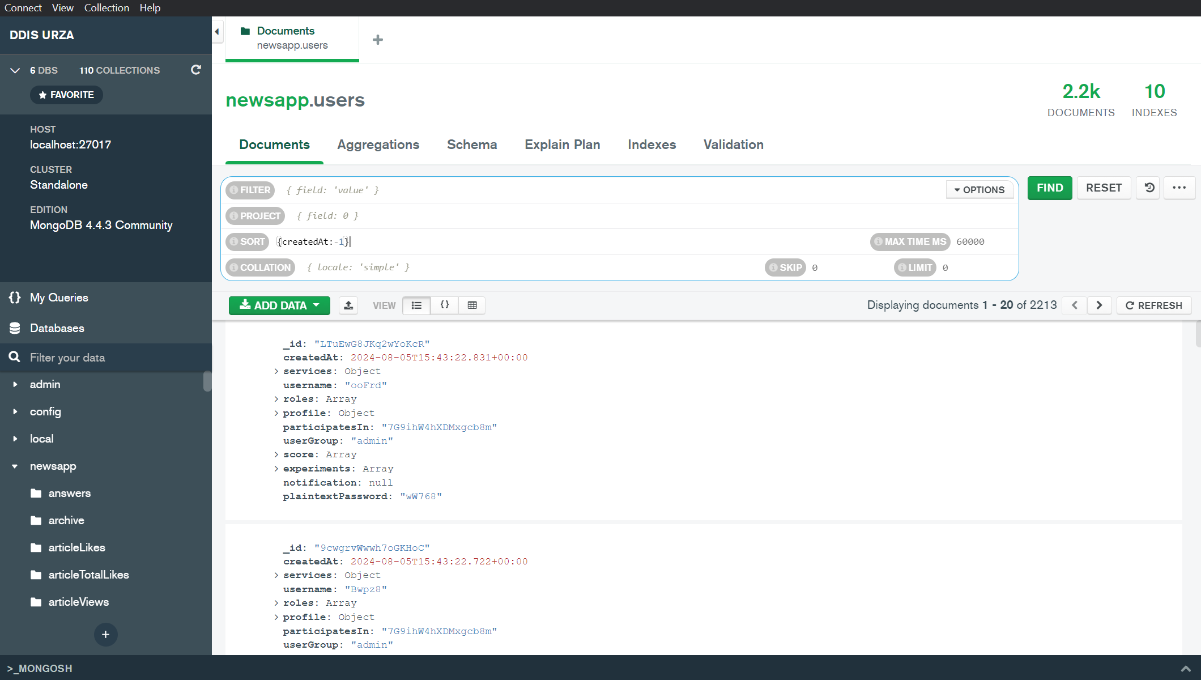Open the Connect menu
Screen dimensions: 1201x680
(23, 8)
